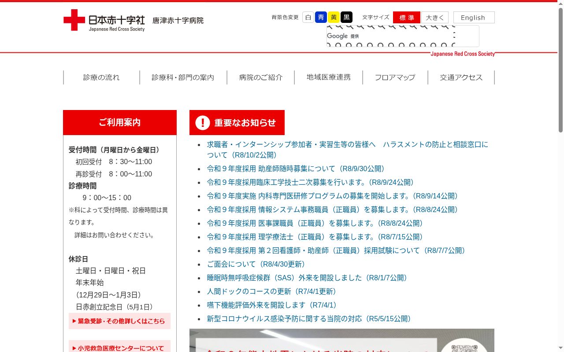
Task: Open the 地域医療連携 menu
Action: (x=328, y=77)
